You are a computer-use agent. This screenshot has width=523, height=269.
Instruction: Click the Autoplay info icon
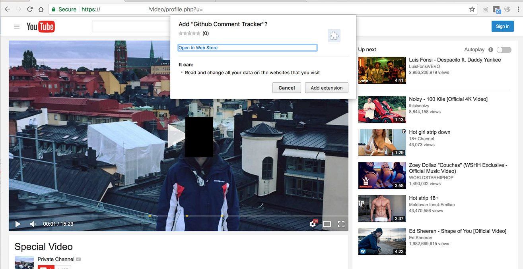click(491, 50)
